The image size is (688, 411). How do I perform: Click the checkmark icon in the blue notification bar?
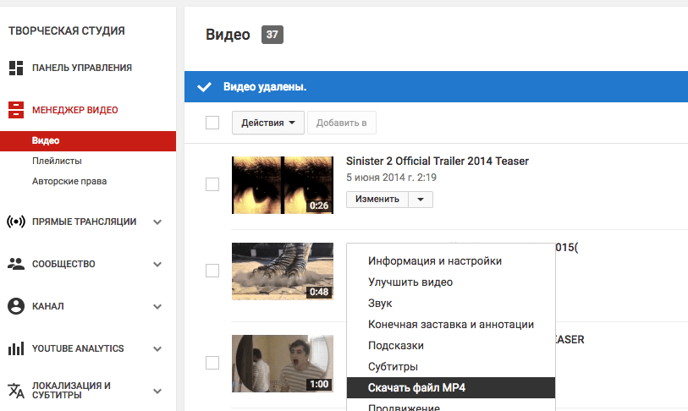coord(203,87)
